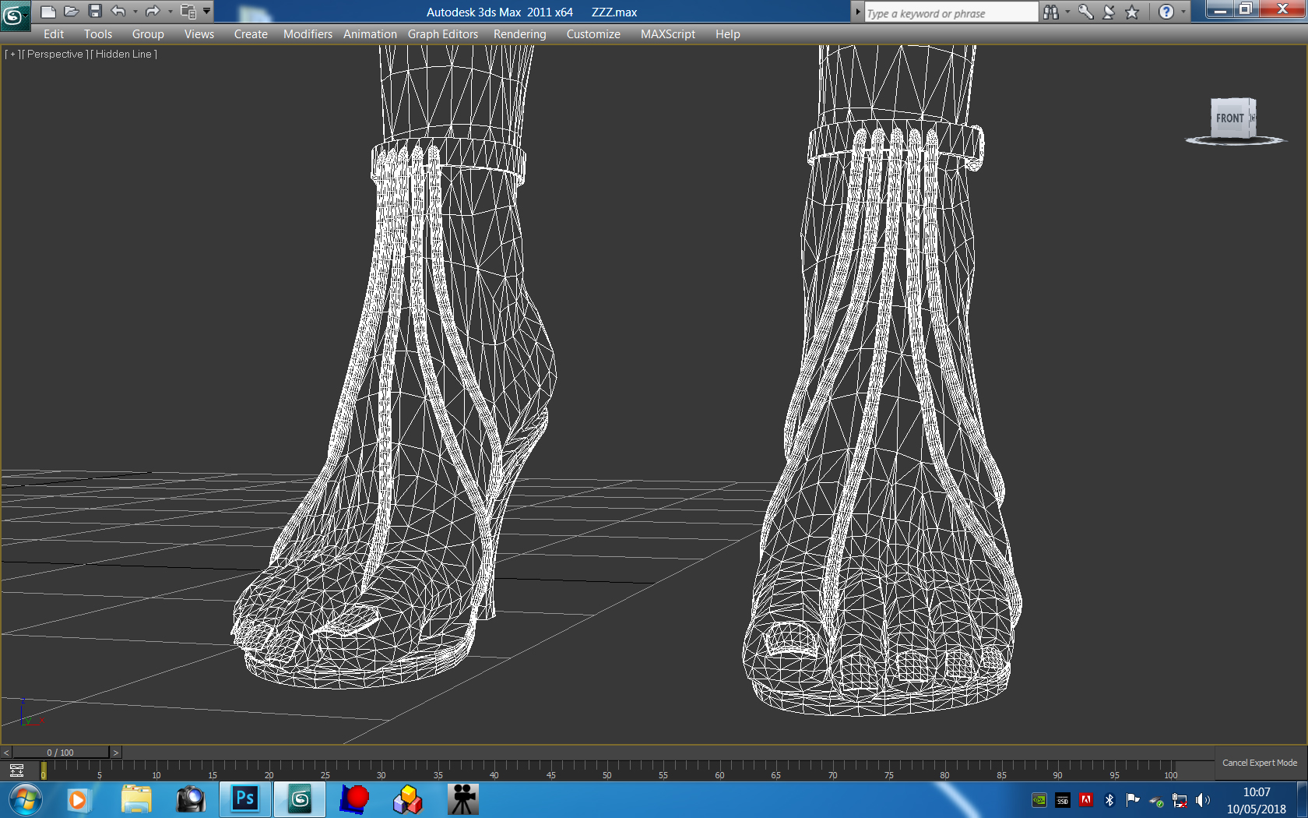This screenshot has height=818, width=1308.
Task: Expand the Quick Access Toolbar customize dropdown
Action: [x=207, y=12]
